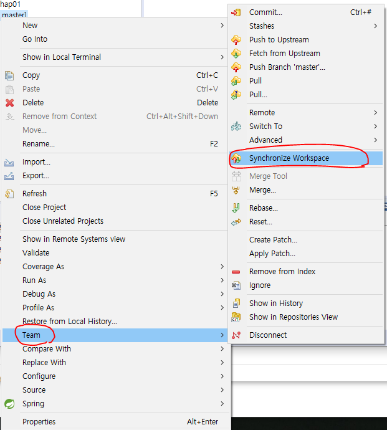The height and width of the screenshot is (430, 387).
Task: Click the Refresh icon
Action: [9, 194]
